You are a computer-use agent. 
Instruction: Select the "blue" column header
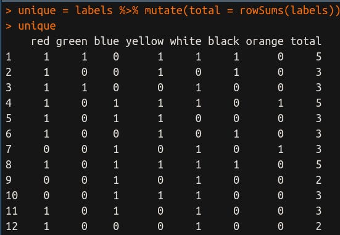tap(106, 41)
